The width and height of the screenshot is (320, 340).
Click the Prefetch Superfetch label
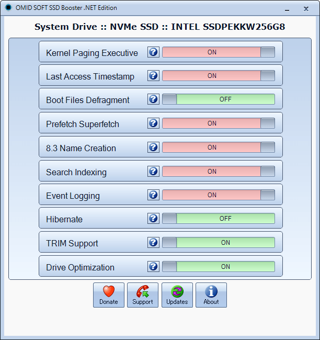coord(83,124)
